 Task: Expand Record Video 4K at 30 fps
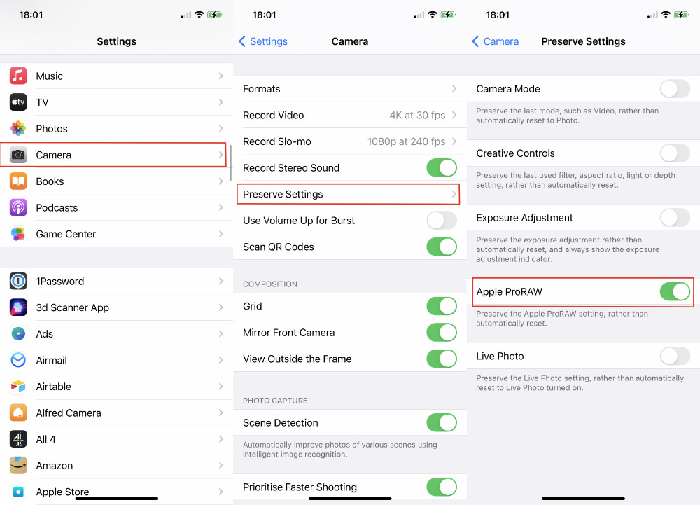pyautogui.click(x=350, y=115)
